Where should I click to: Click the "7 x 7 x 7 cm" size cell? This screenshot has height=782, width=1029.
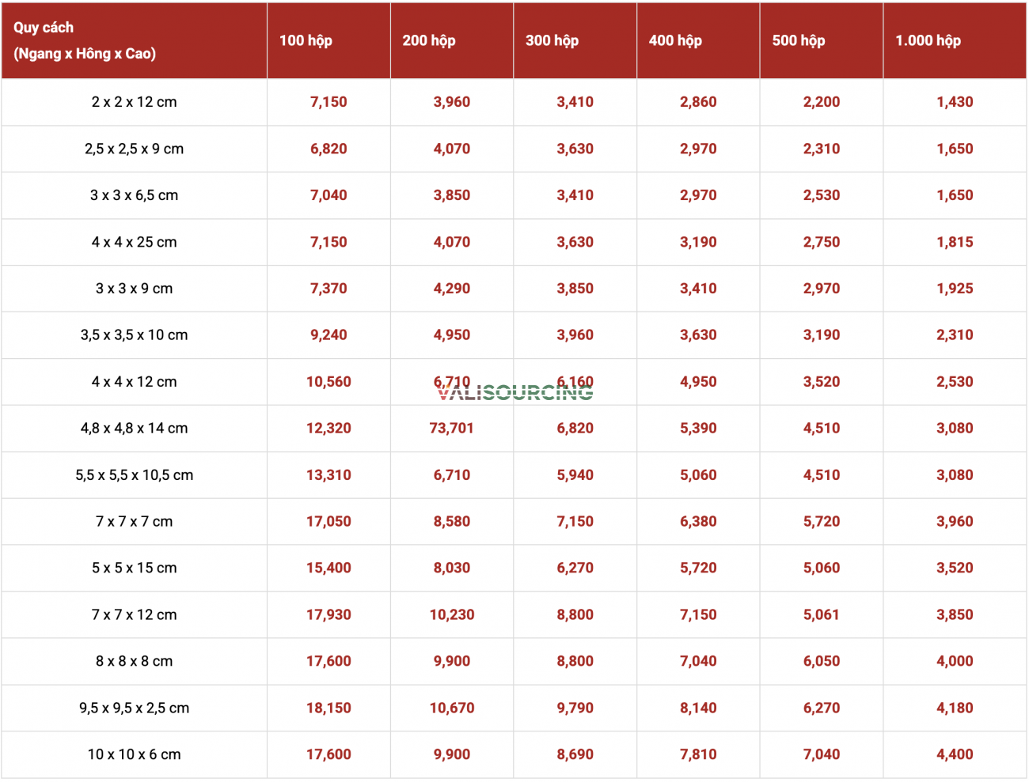[134, 522]
